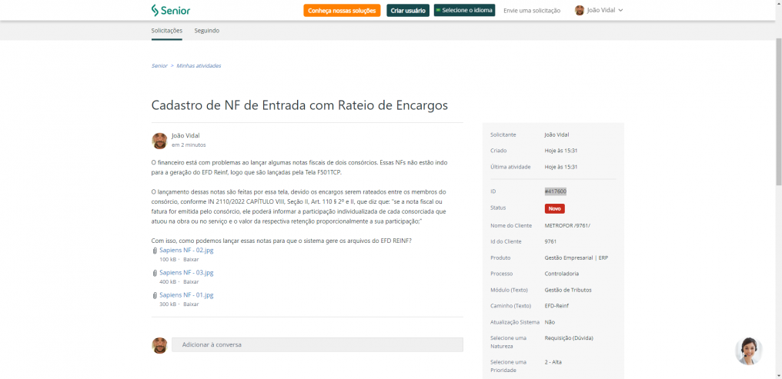
Task: Click paperclip icon beside Sapiens NF - 01.jpg
Action: [155, 295]
